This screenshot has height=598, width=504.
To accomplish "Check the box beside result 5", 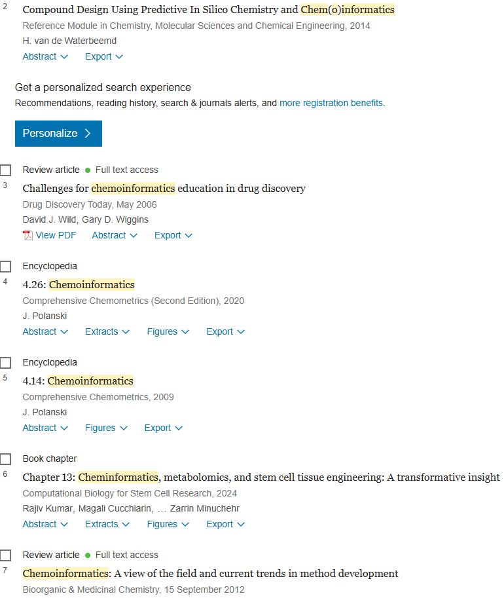I will (5, 363).
